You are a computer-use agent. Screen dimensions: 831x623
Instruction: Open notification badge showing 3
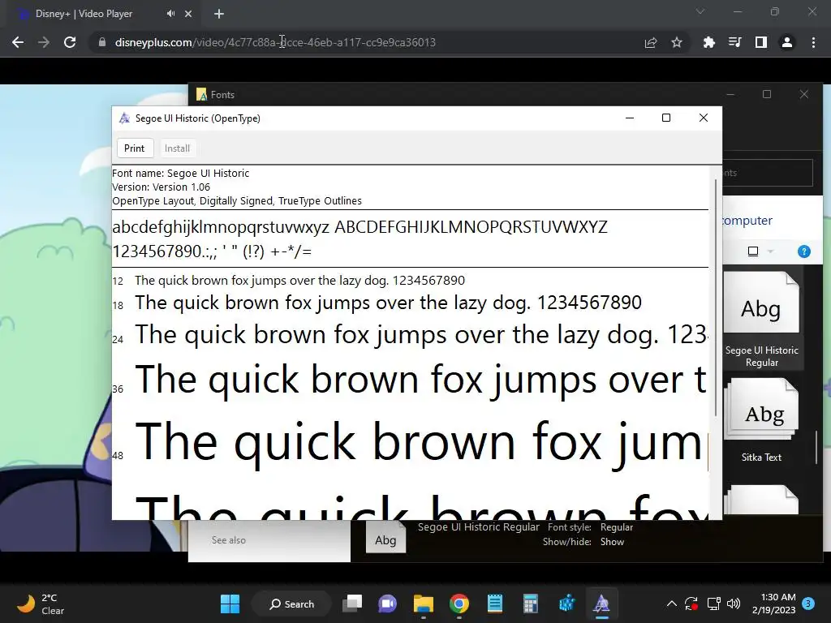[808, 604]
